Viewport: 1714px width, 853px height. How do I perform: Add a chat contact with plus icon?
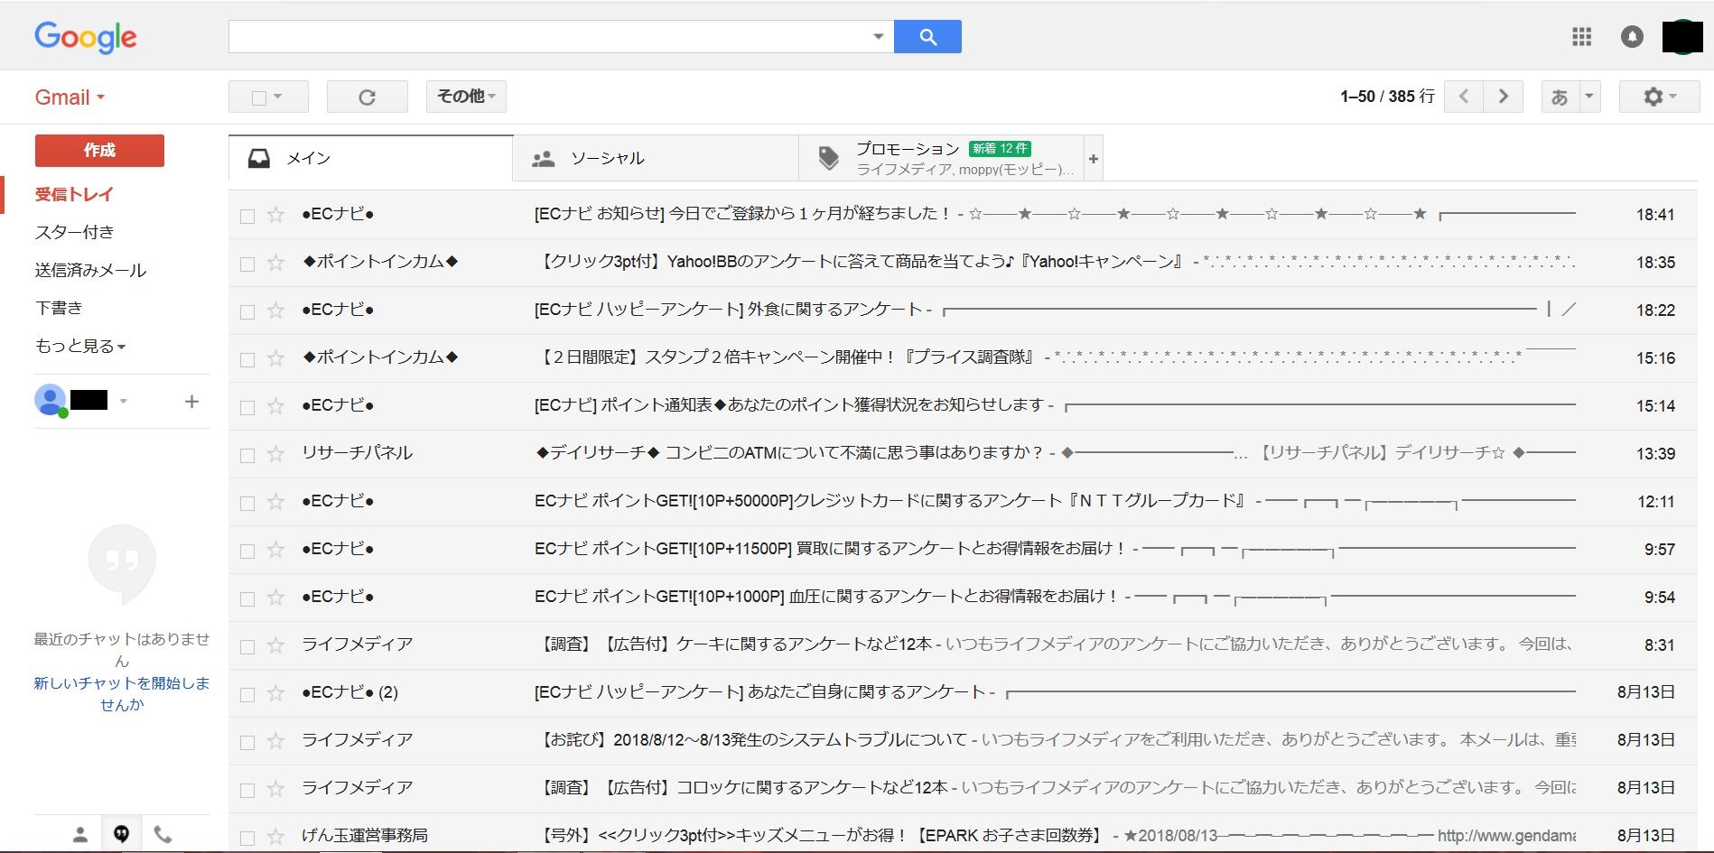click(x=191, y=402)
